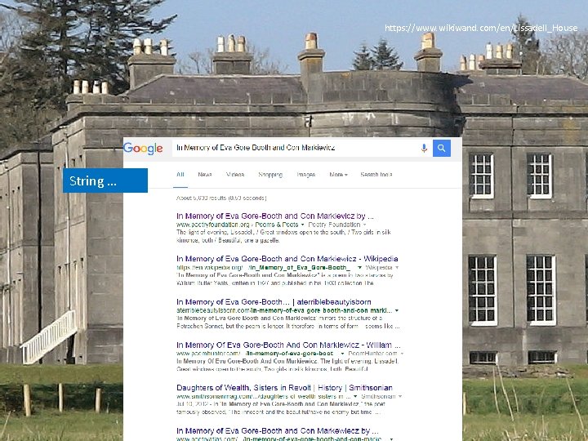Open Daughters of Wealth Smithsonian link
Screen dimensions: 588x441
285,388
